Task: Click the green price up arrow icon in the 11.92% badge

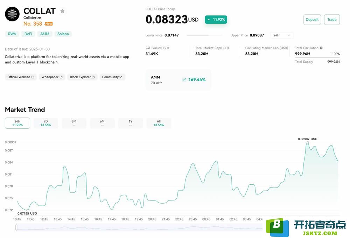Action: click(209, 20)
